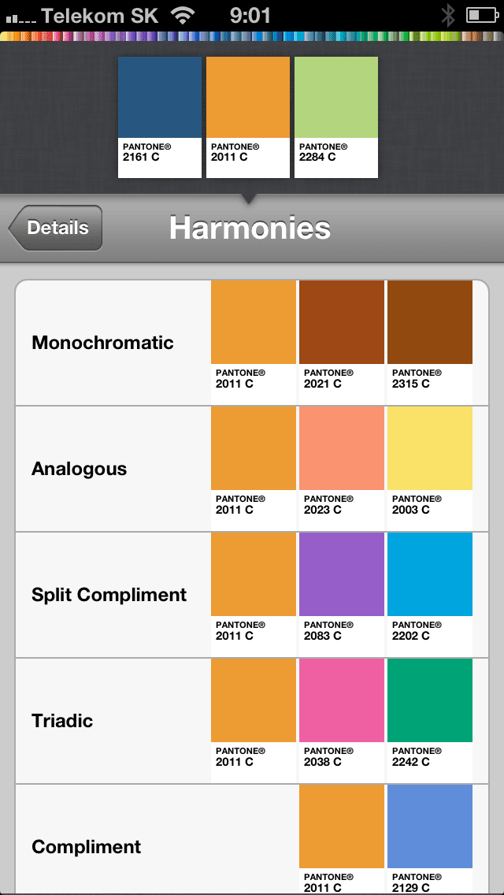Image resolution: width=504 pixels, height=895 pixels.
Task: Open the Monochromatic harmony row label
Action: [102, 343]
